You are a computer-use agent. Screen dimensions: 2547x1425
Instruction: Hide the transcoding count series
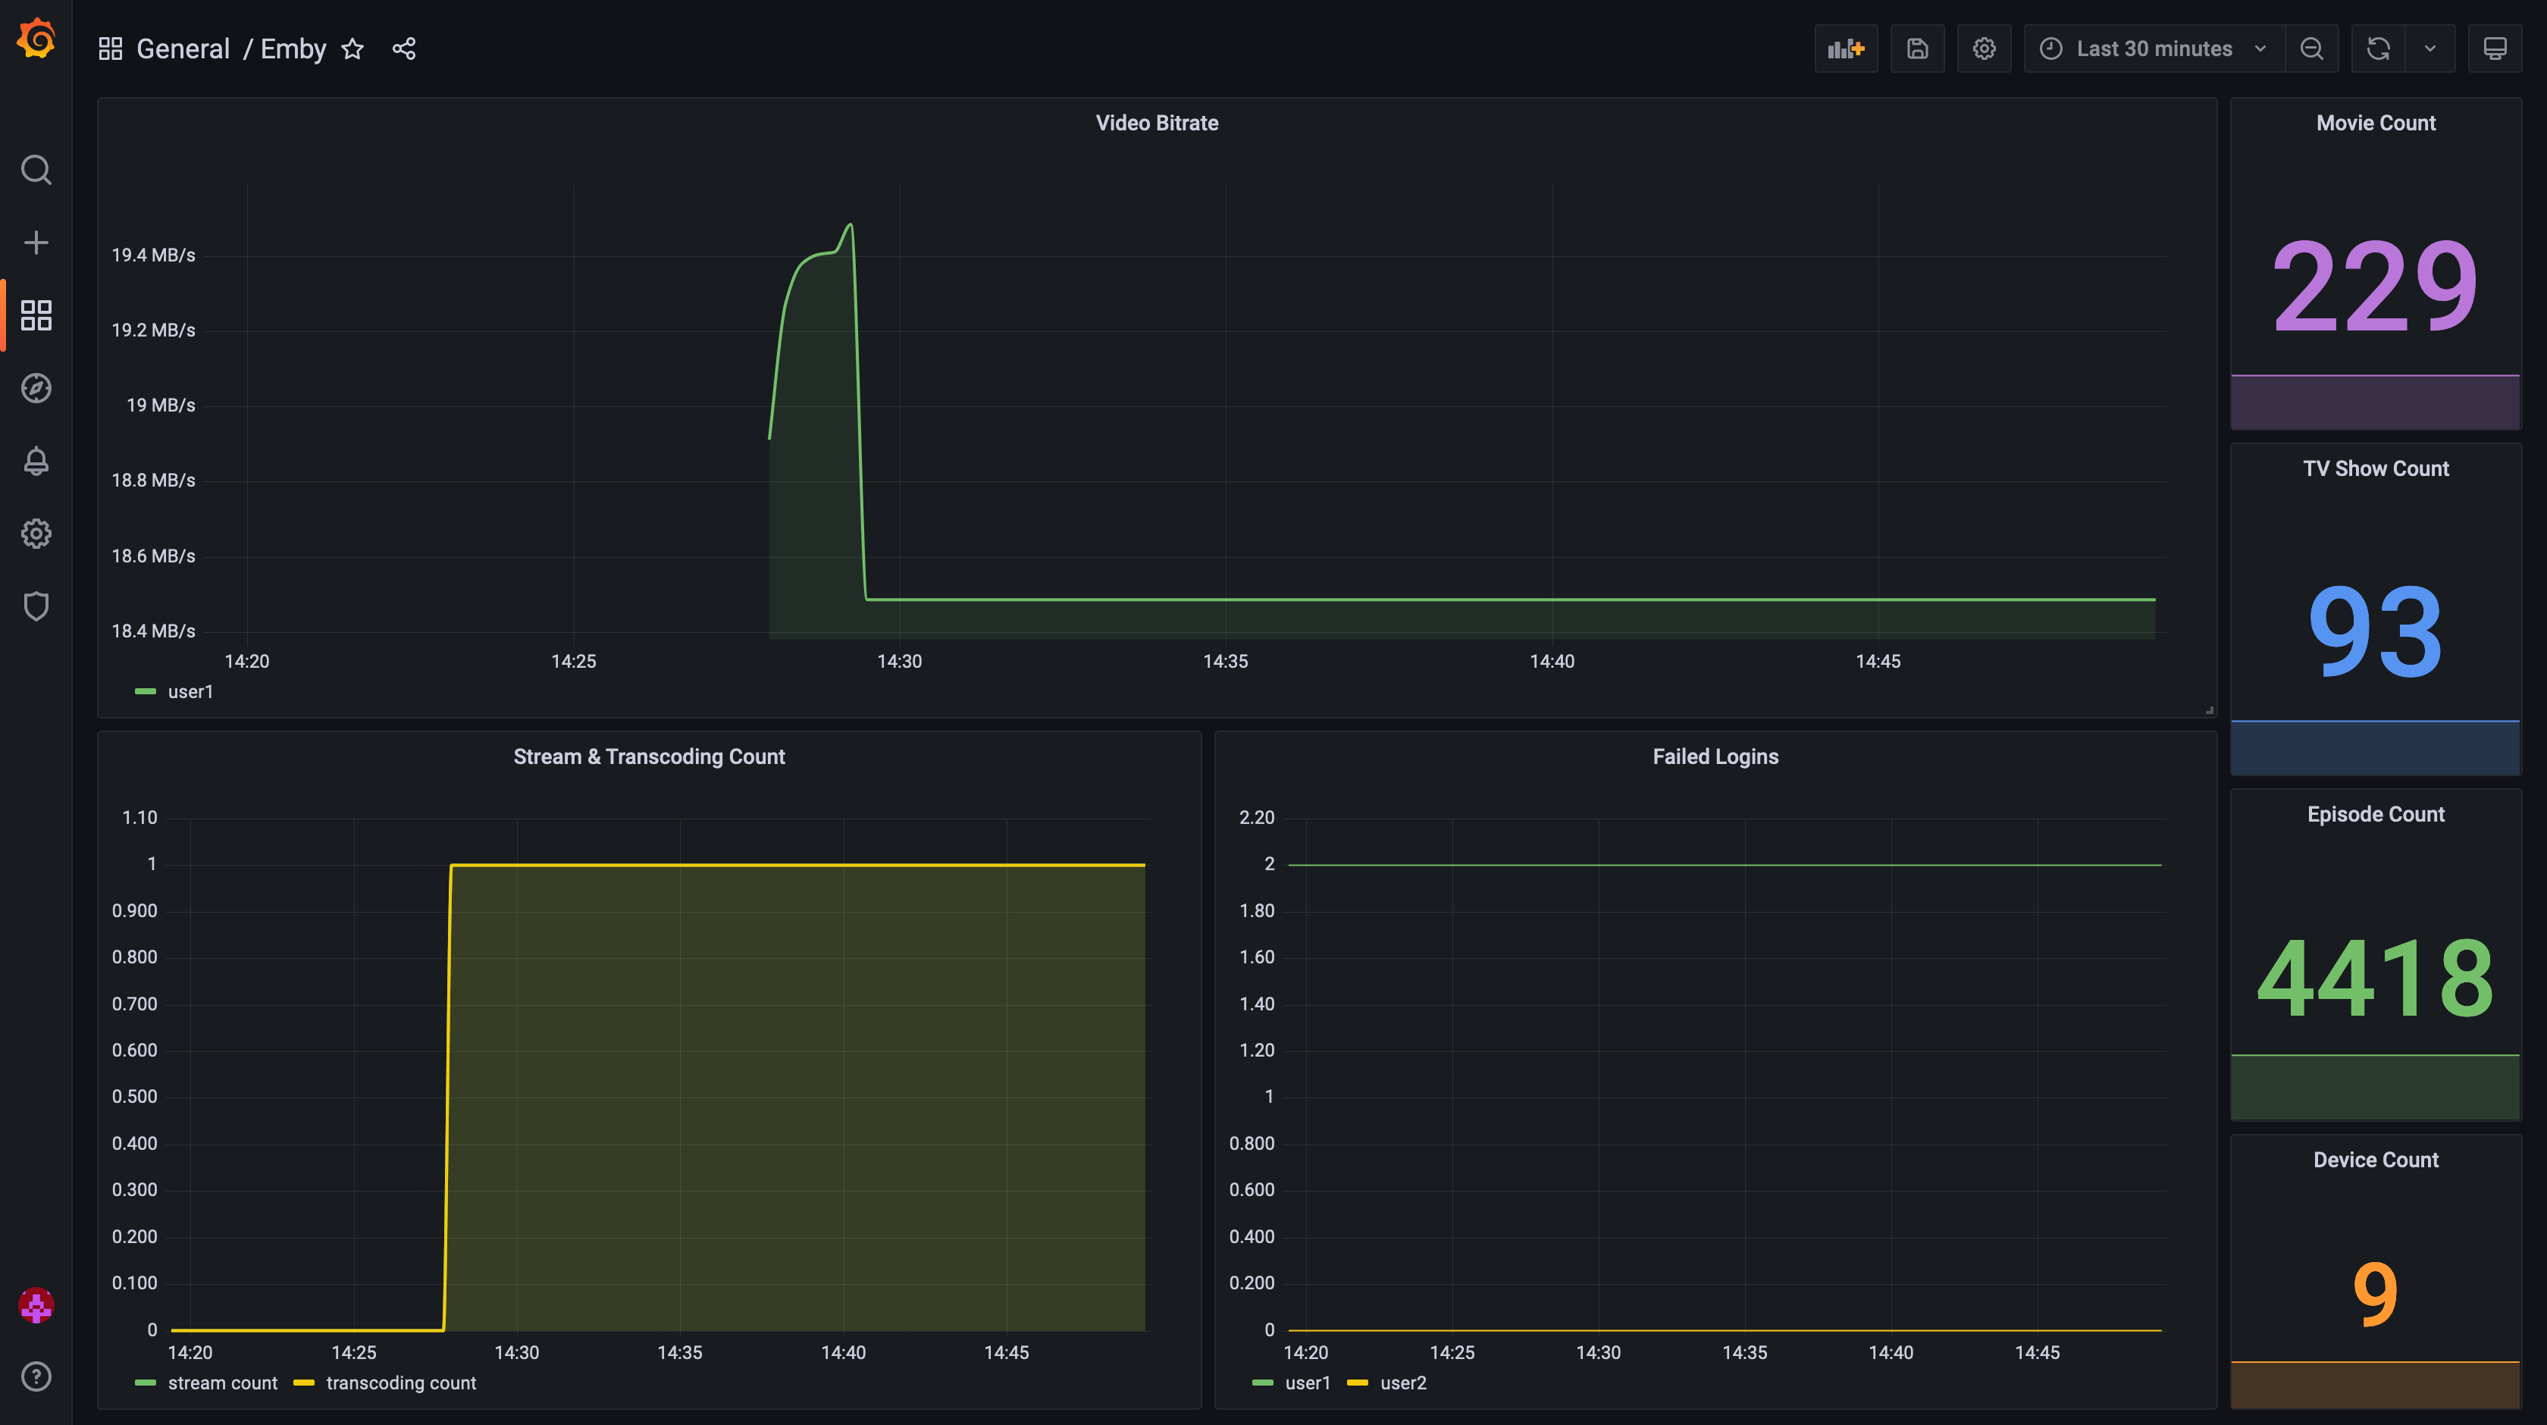point(399,1383)
